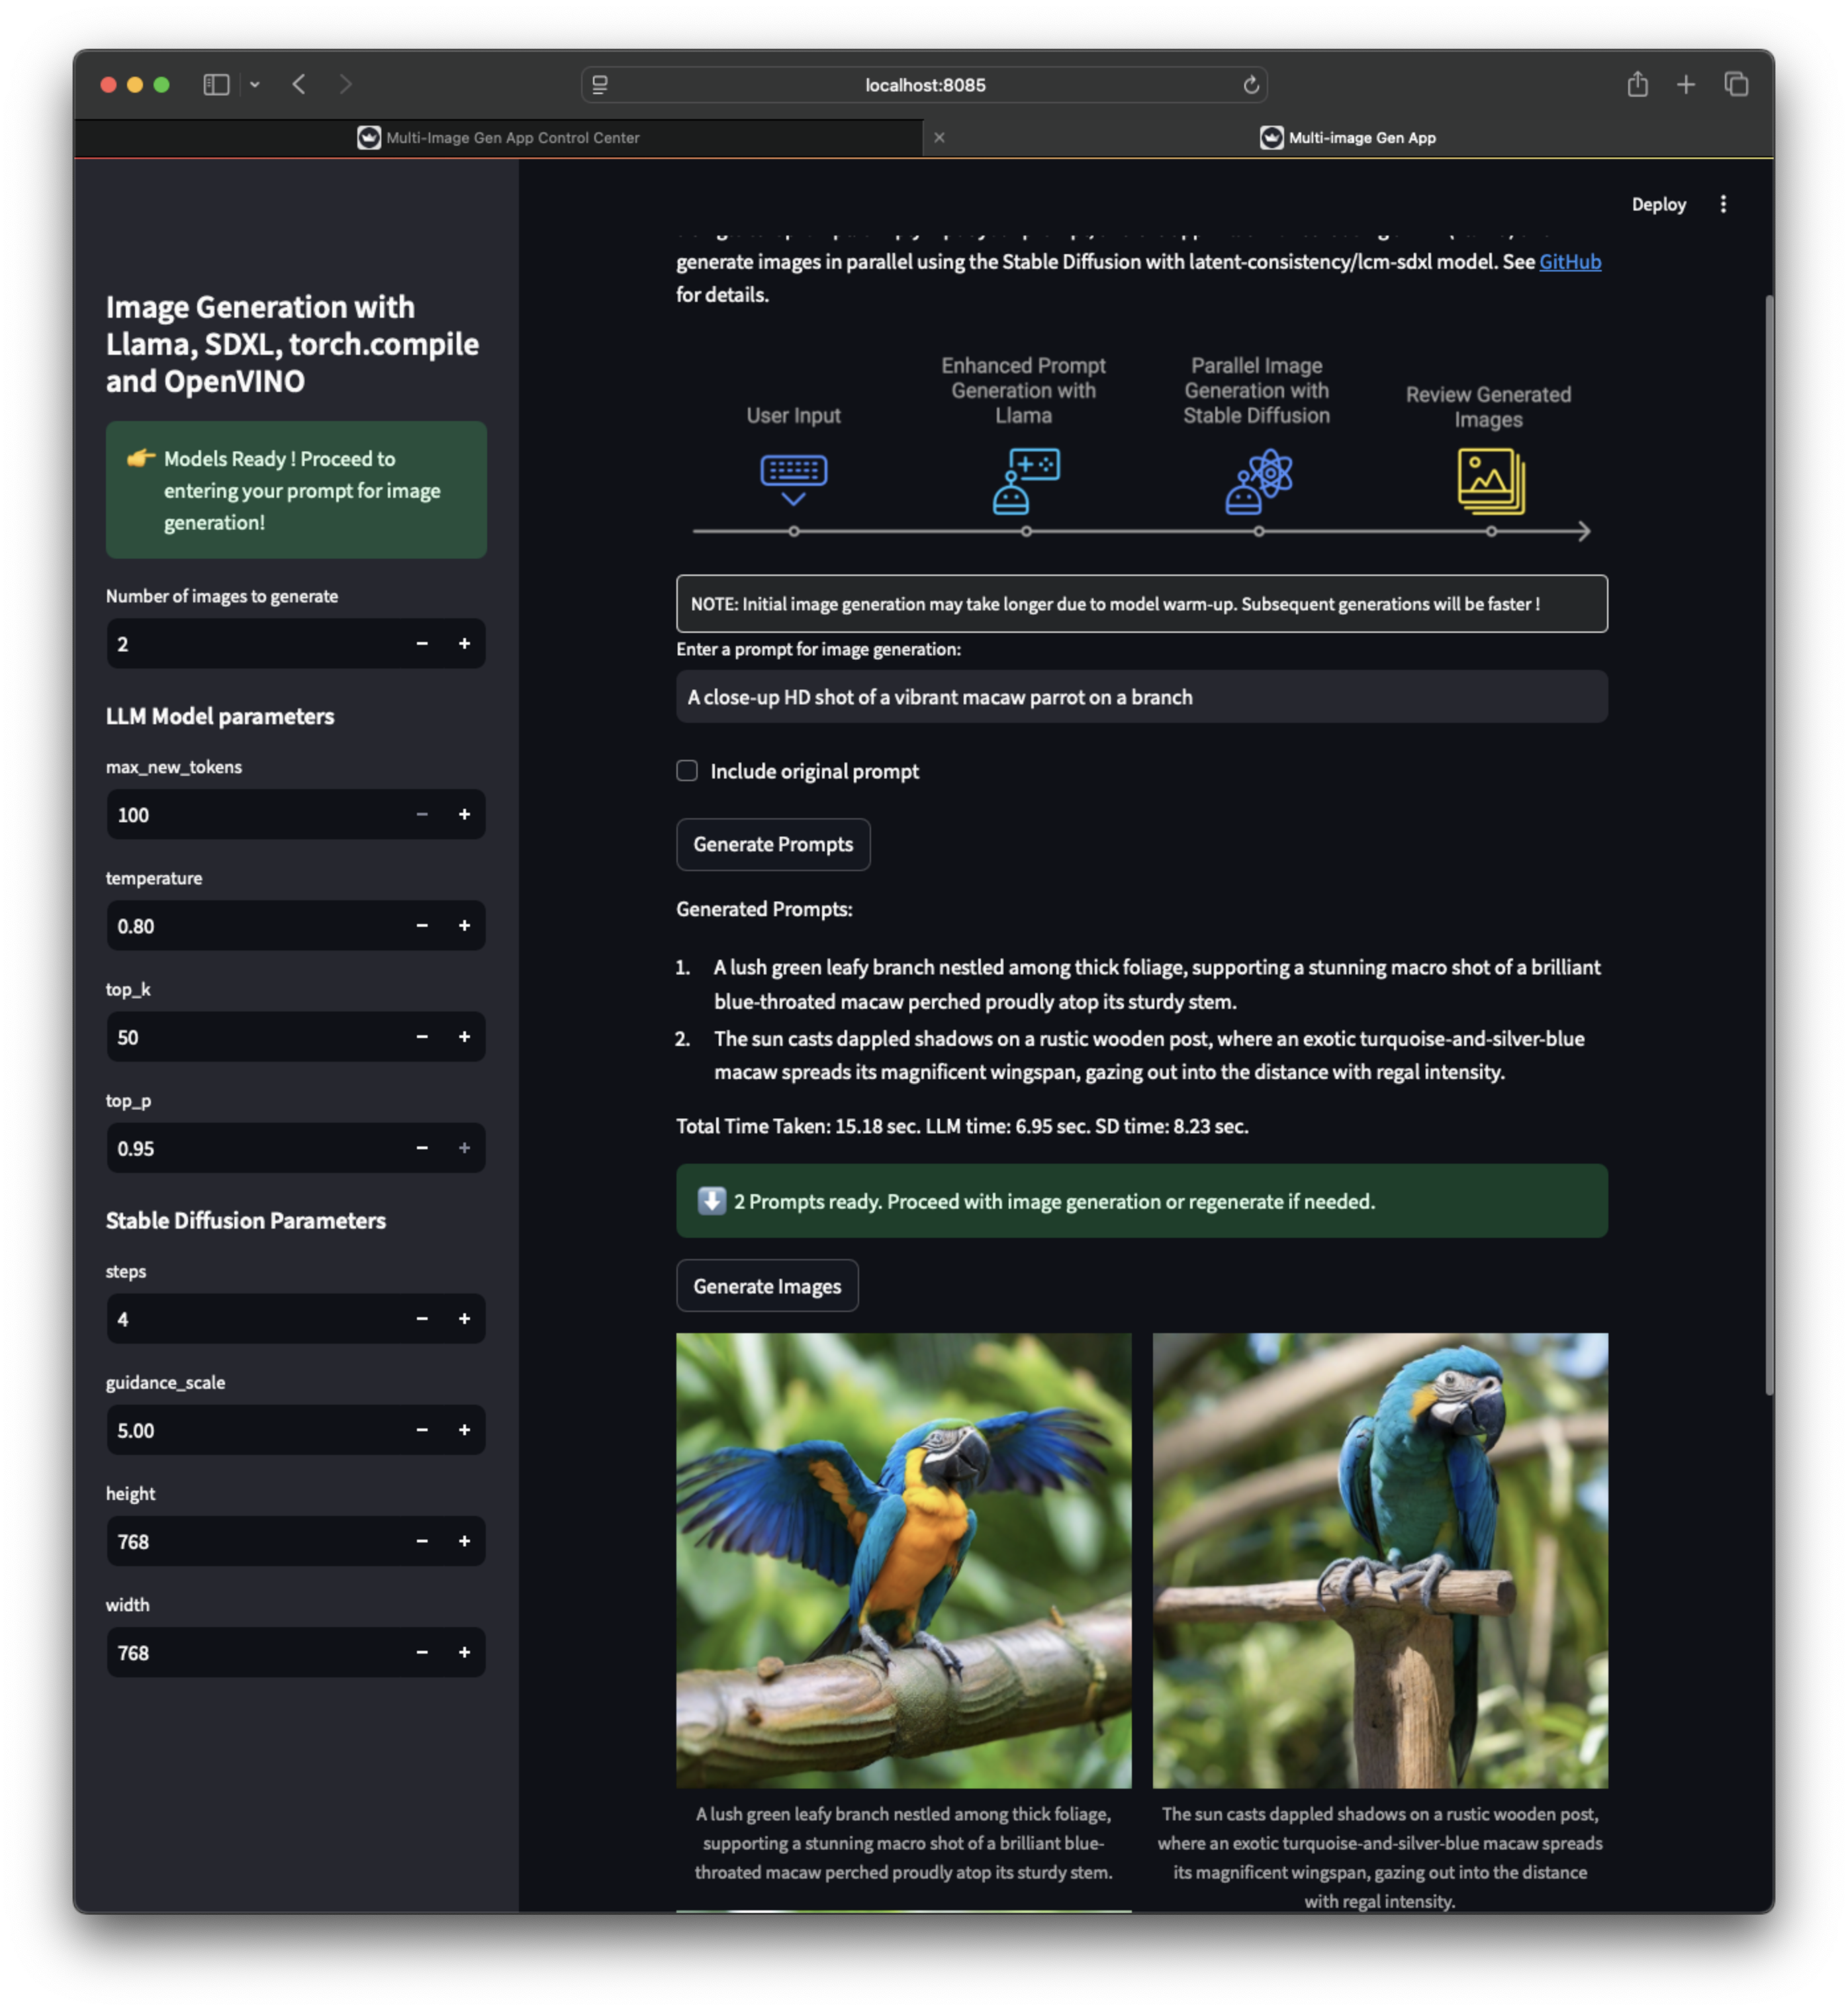Close the Control Center tab with X
The width and height of the screenshot is (1848, 2011).
point(939,138)
